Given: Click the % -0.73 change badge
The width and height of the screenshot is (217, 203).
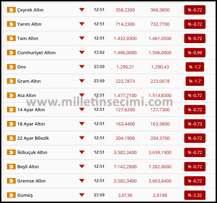Looking at the screenshot, I should click(195, 124).
